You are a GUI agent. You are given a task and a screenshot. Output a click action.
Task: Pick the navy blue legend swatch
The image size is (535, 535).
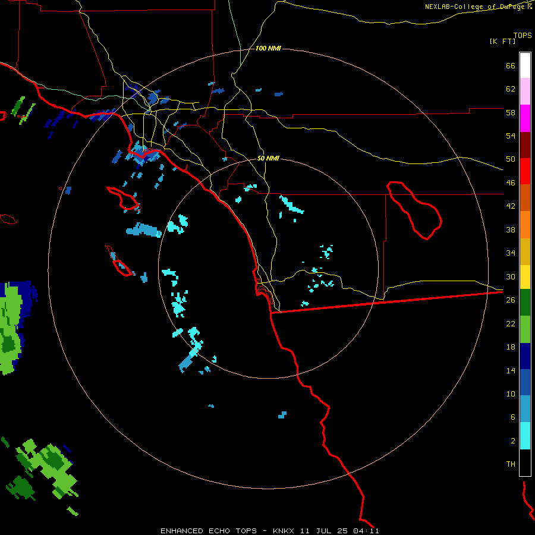pos(525,356)
